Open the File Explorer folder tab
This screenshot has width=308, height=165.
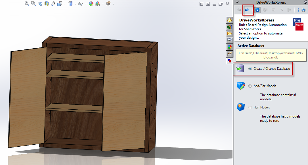click(229, 33)
